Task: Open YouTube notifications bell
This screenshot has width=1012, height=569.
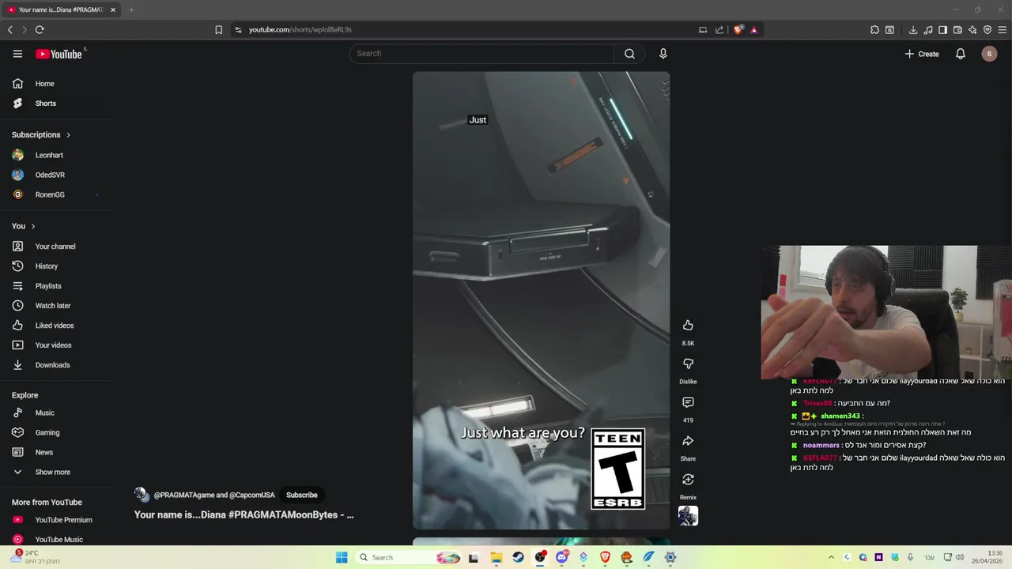Action: (x=961, y=54)
